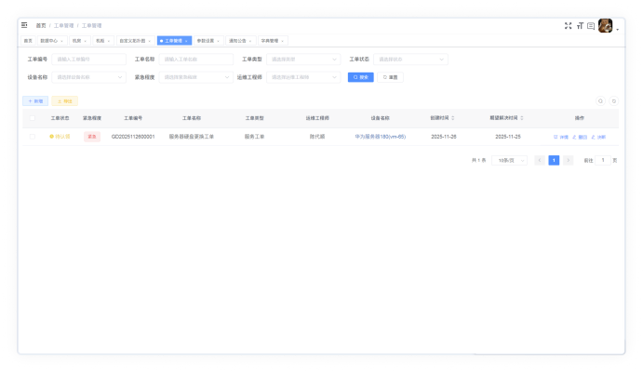Close the 机柜 tab with its x
Image resolution: width=643 pixels, height=372 pixels.
(108, 41)
